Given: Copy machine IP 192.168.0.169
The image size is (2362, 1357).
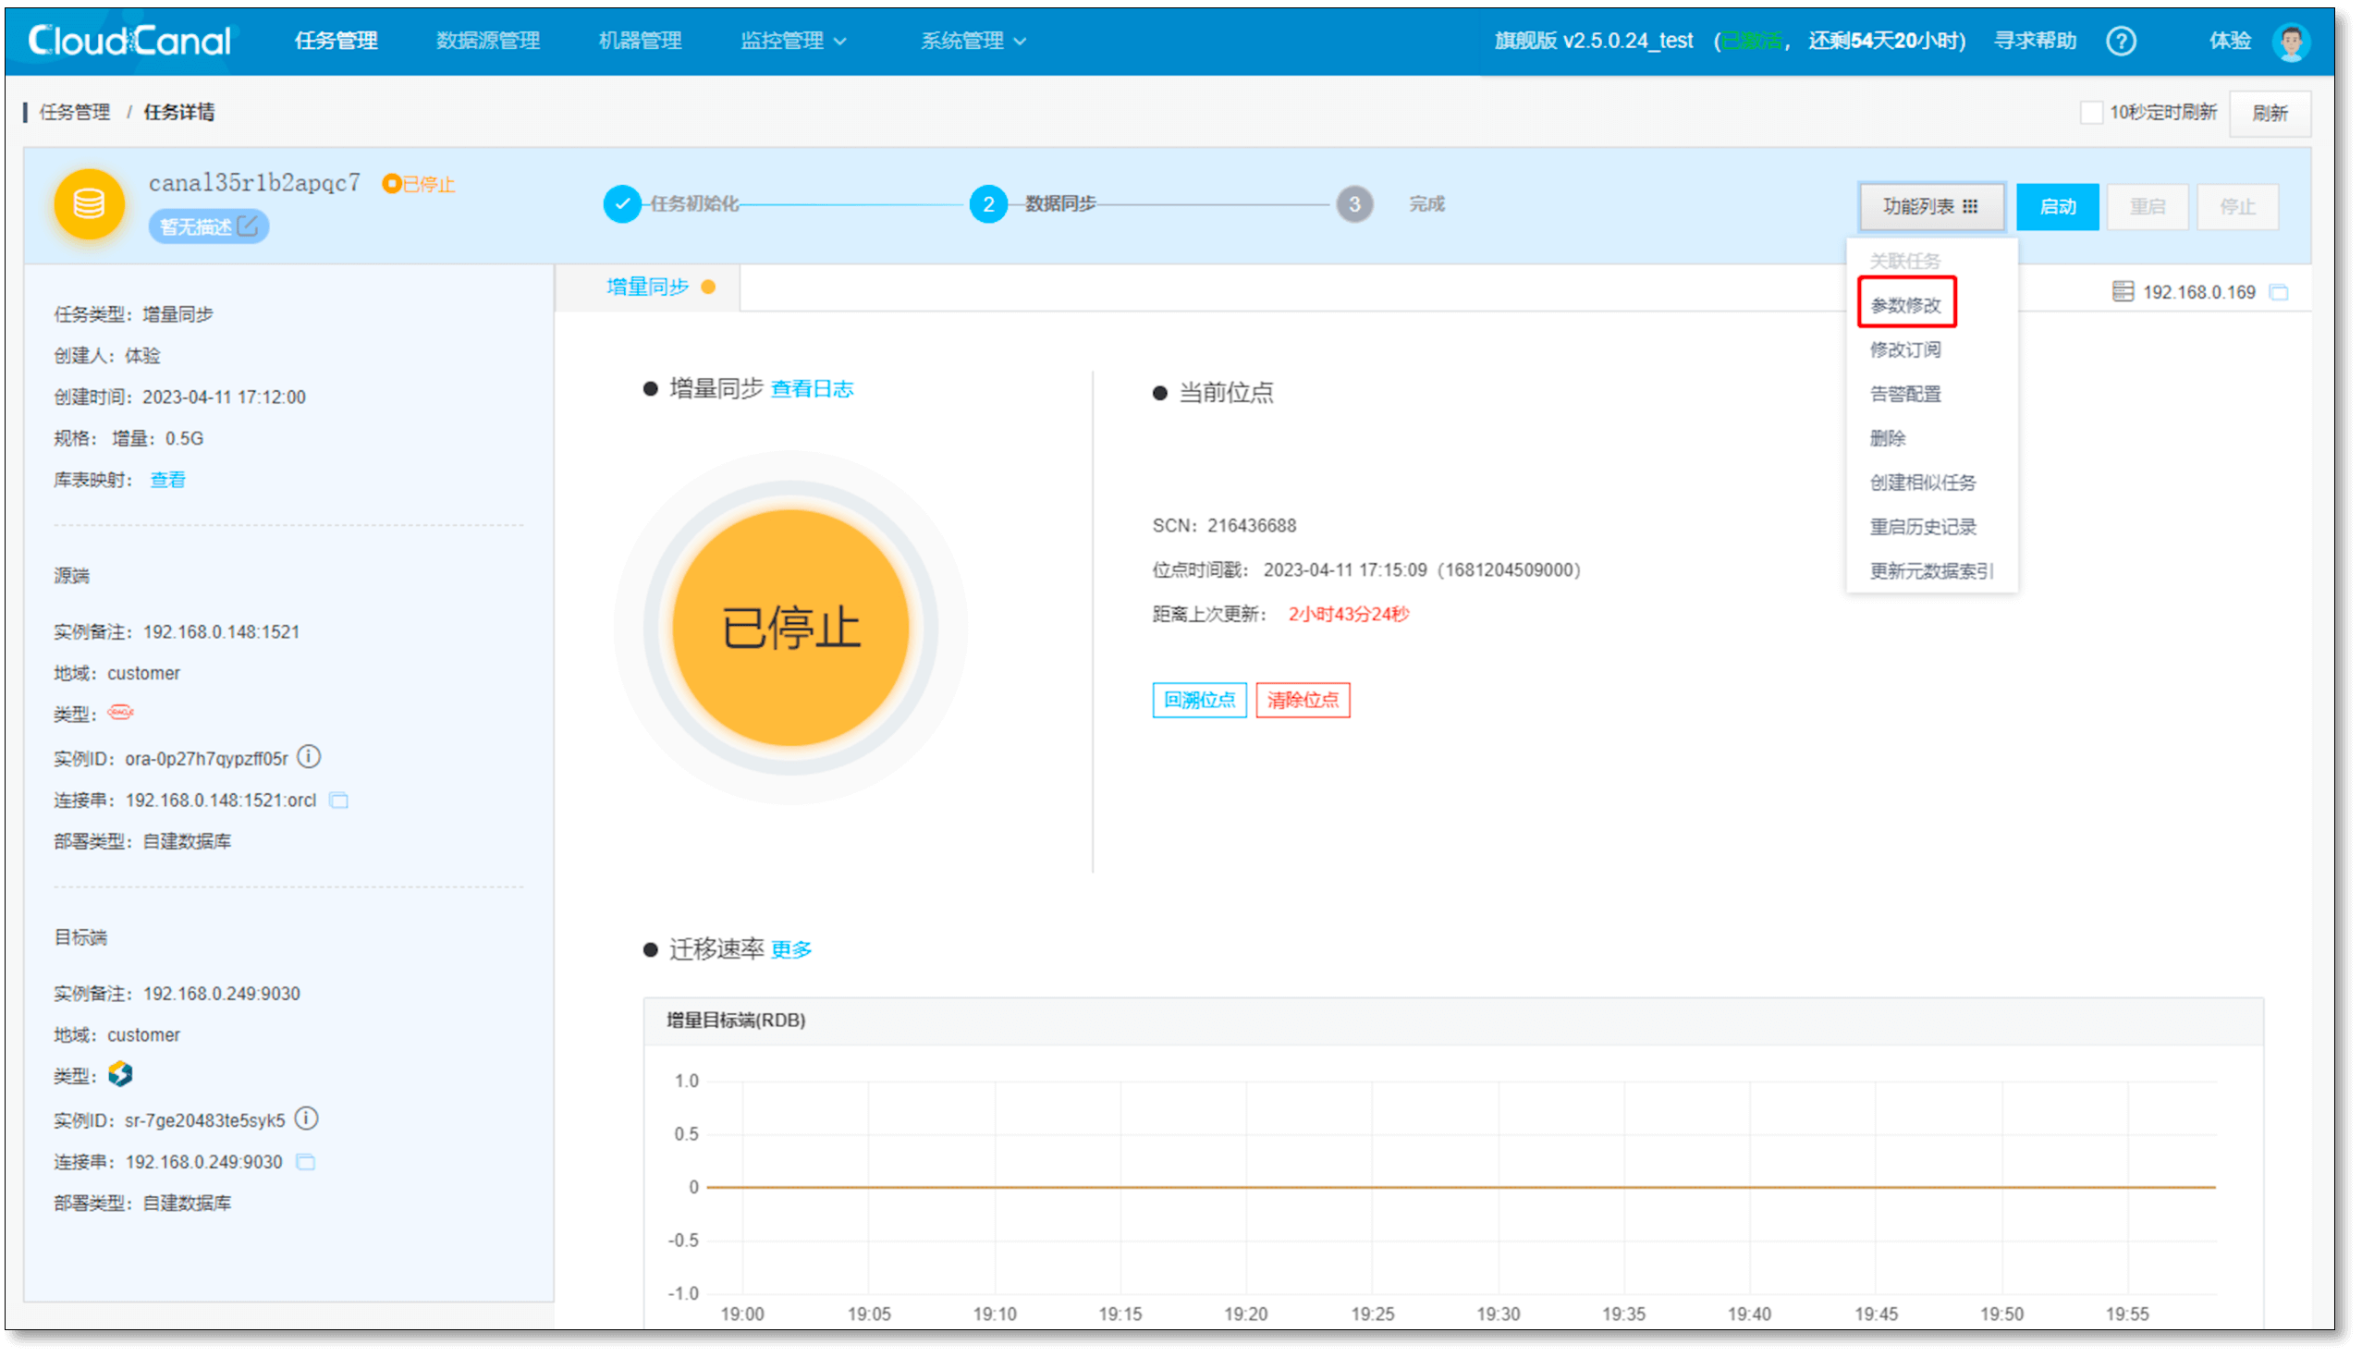Looking at the screenshot, I should pyautogui.click(x=2278, y=293).
